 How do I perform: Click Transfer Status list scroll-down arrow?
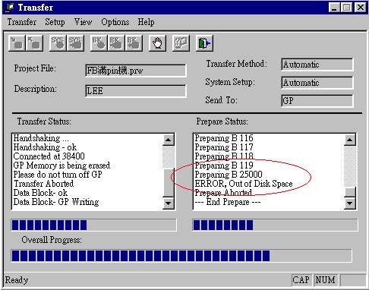click(x=169, y=203)
